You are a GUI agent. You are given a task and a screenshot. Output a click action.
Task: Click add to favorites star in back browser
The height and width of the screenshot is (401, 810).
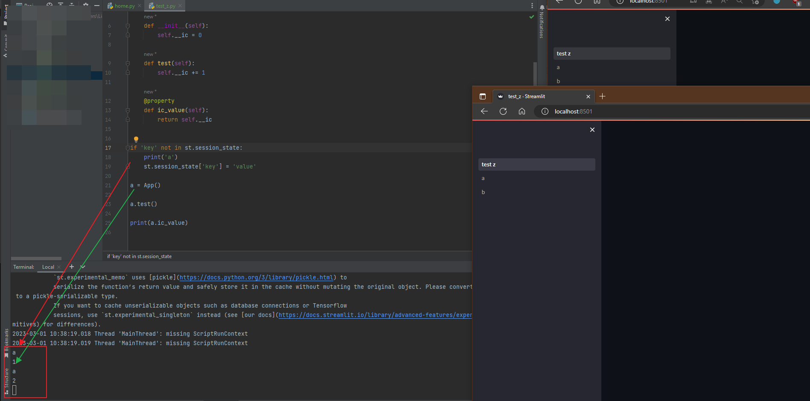(755, 2)
